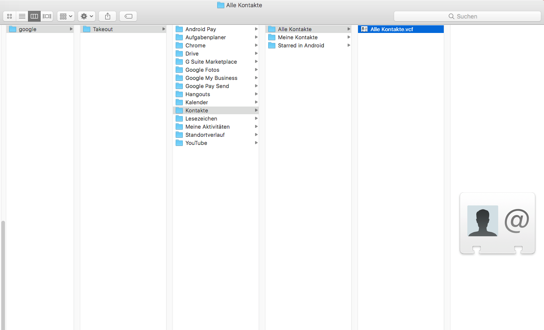
Task: Open the Google Pay Send folder
Action: [x=216, y=86]
